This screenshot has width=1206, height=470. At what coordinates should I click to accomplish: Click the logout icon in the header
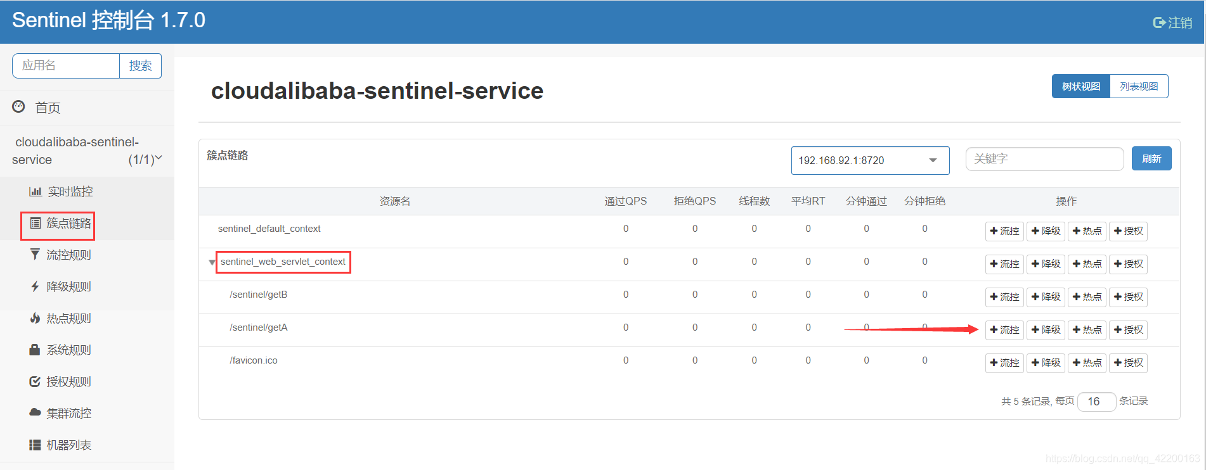click(1158, 23)
